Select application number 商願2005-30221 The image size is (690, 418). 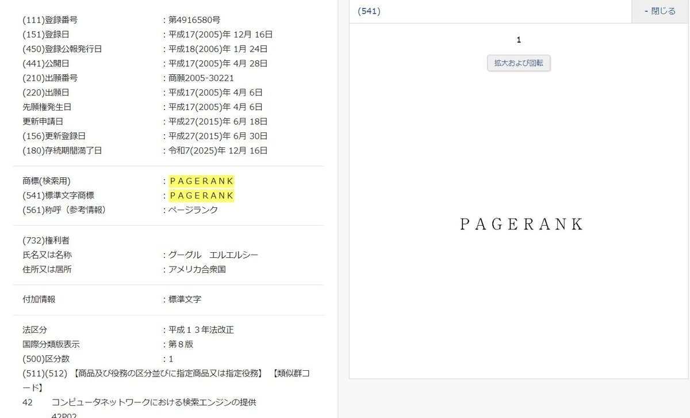click(201, 78)
